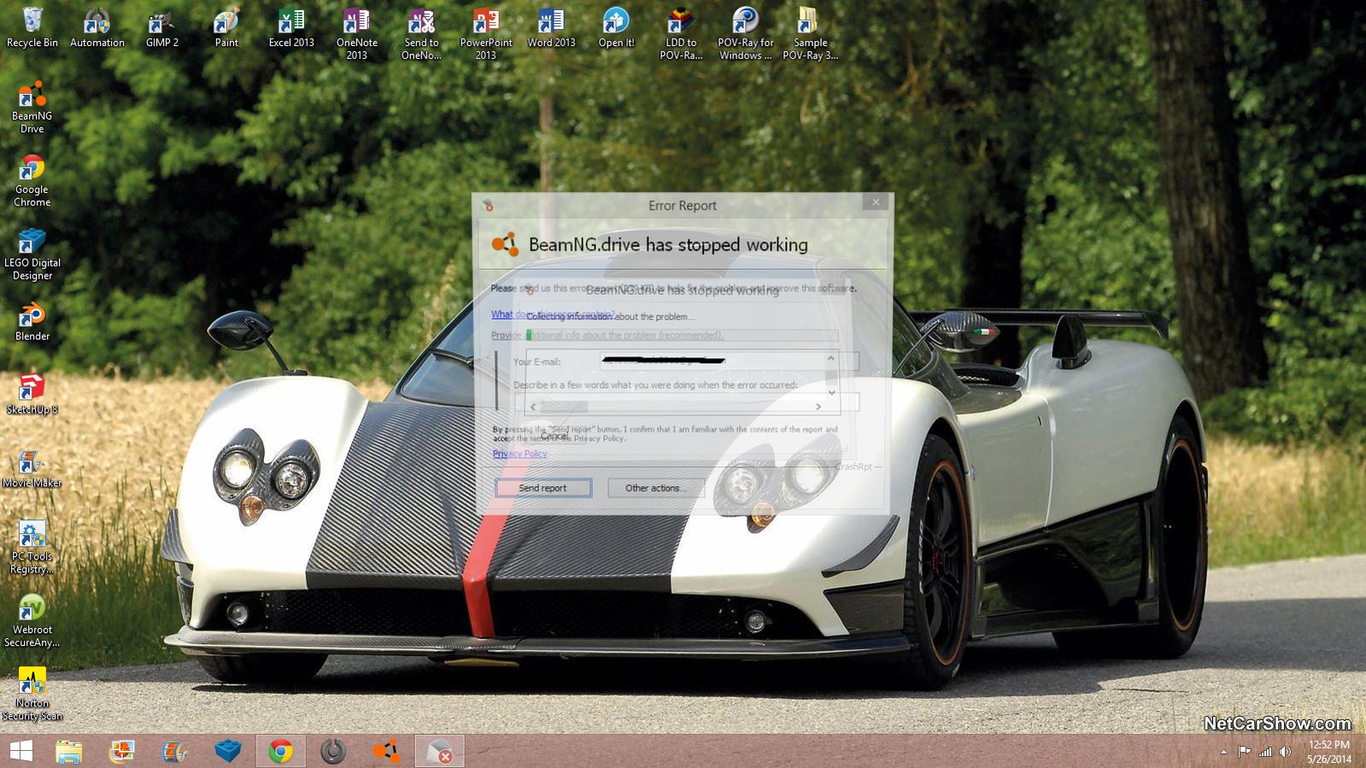Select the Sample POV-Ray folder icon

[810, 34]
